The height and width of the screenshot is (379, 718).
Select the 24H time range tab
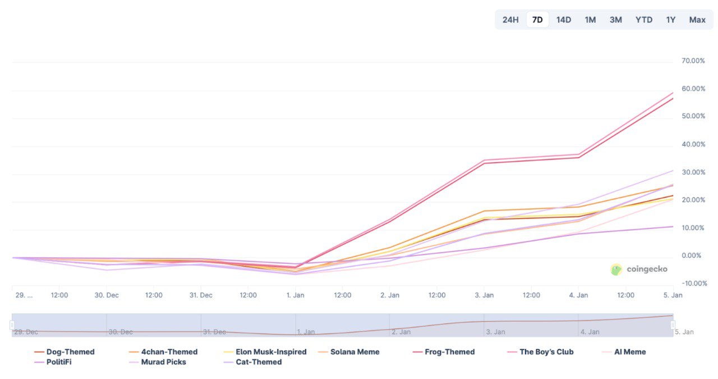coord(510,20)
